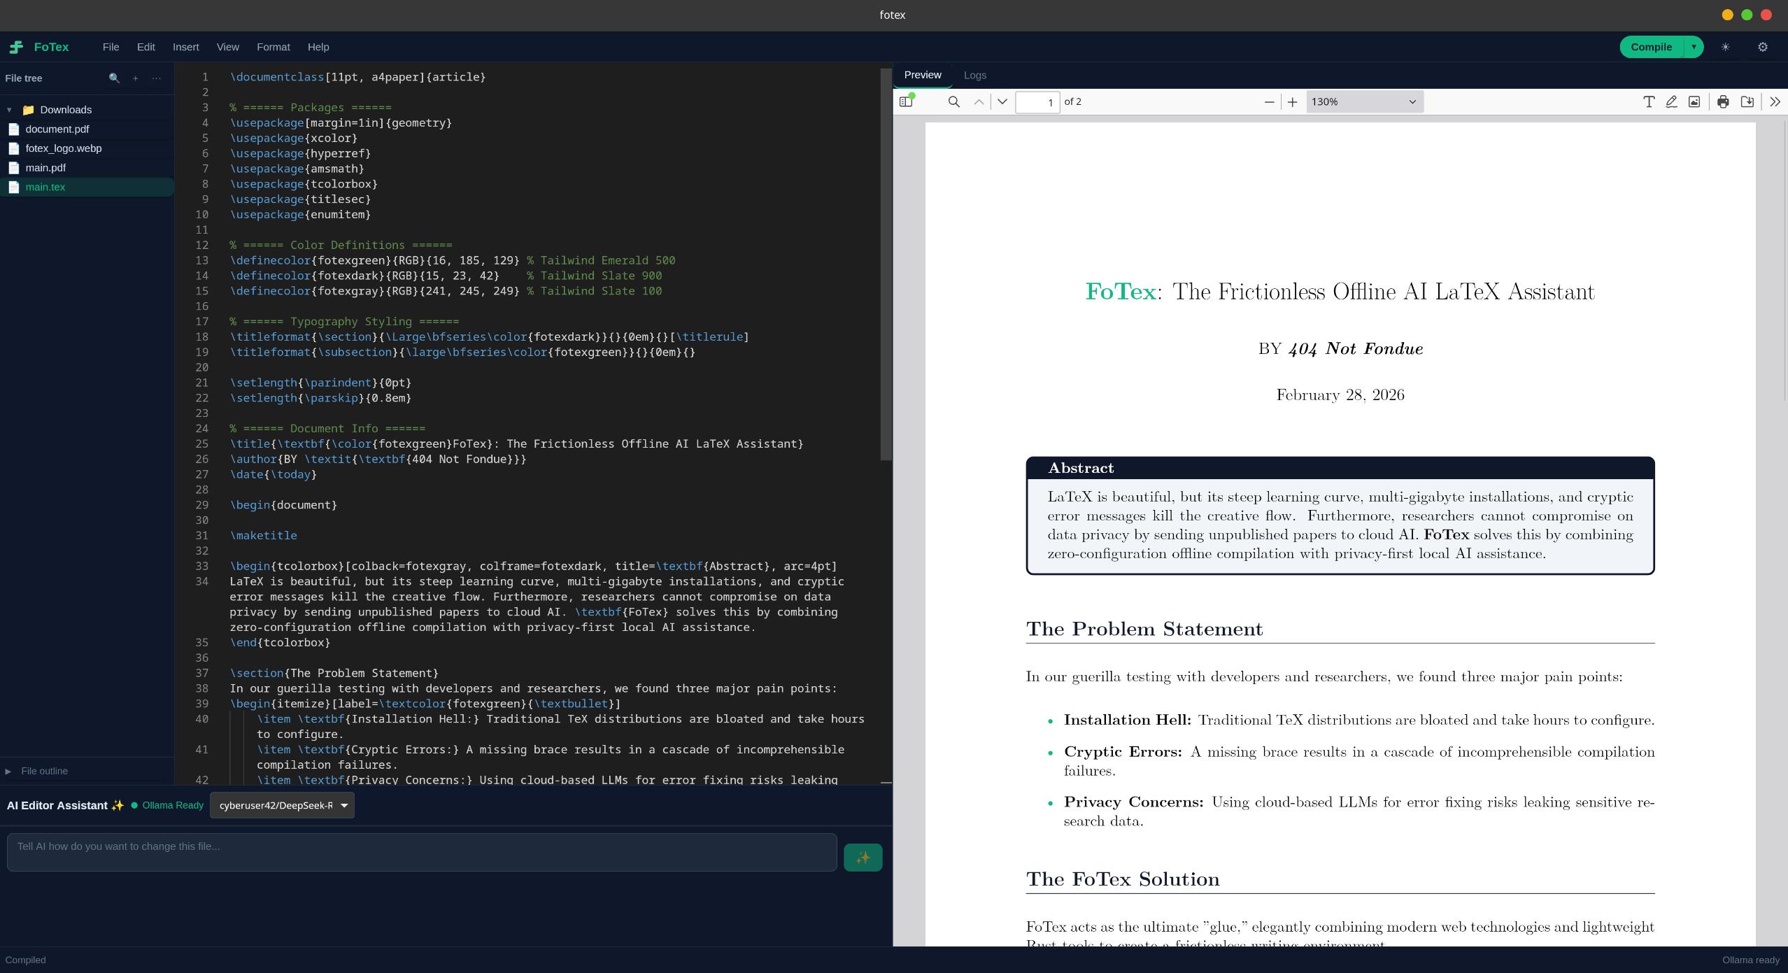Screen dimensions: 1788x973
Task: Switch to the Logs tab
Action: coord(974,75)
